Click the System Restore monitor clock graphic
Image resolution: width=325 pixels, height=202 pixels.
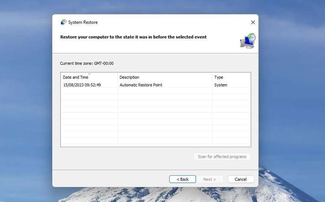pos(248,41)
